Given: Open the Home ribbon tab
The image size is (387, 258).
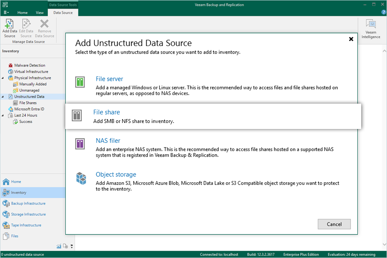Looking at the screenshot, I should click(x=22, y=12).
